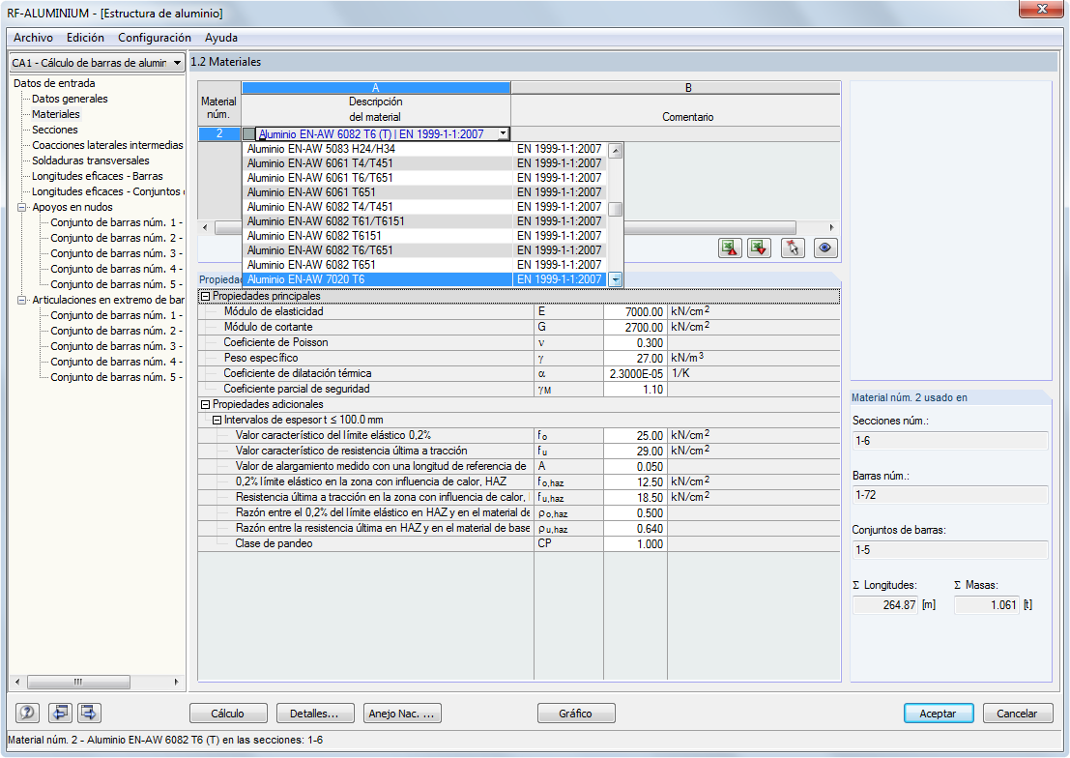Collapse the Propiedades adicionales group

(x=205, y=405)
